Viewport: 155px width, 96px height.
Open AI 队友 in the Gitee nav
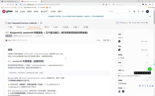tap(53, 11)
